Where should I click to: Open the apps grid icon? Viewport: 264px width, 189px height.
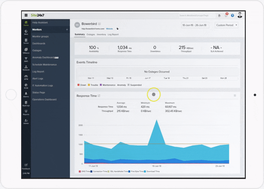pyautogui.click(x=26, y=15)
